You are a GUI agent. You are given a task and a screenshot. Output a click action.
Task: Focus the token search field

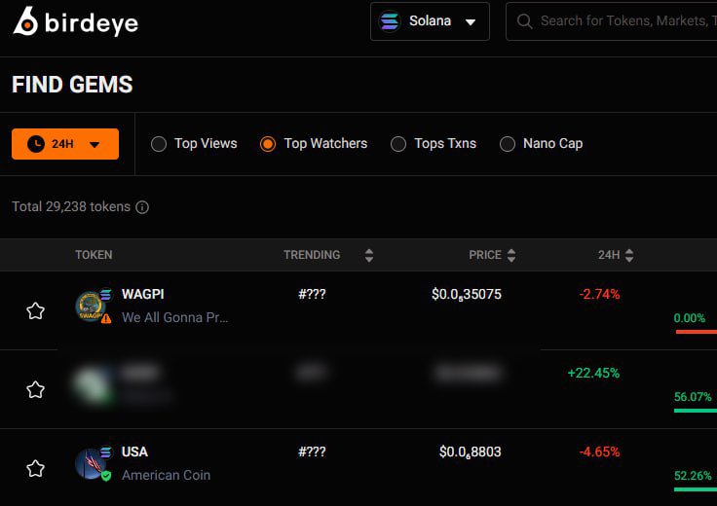click(x=613, y=21)
